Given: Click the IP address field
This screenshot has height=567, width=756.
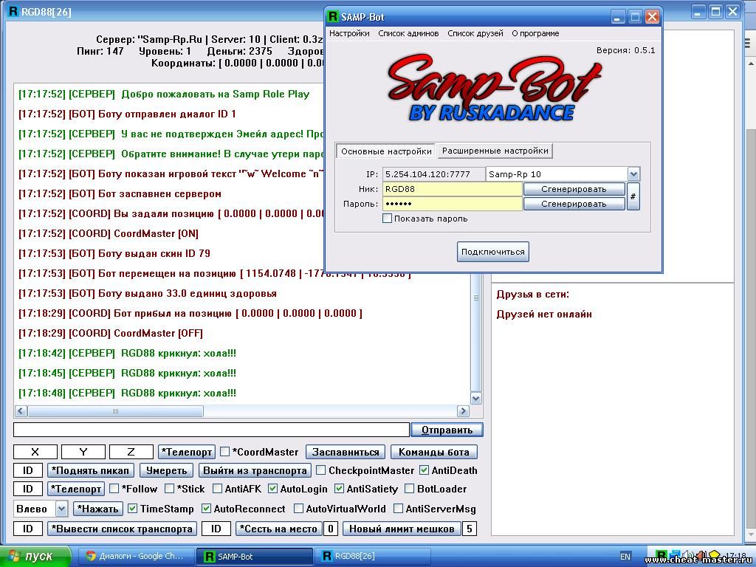Looking at the screenshot, I should [x=433, y=174].
